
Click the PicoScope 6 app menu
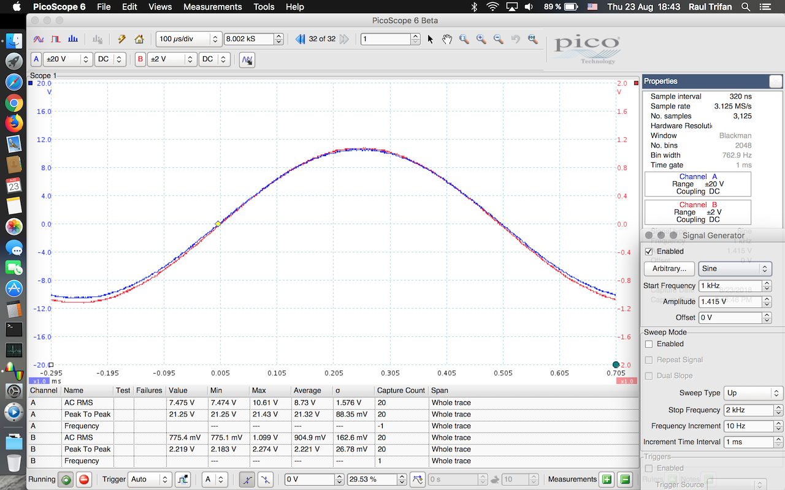(x=58, y=7)
